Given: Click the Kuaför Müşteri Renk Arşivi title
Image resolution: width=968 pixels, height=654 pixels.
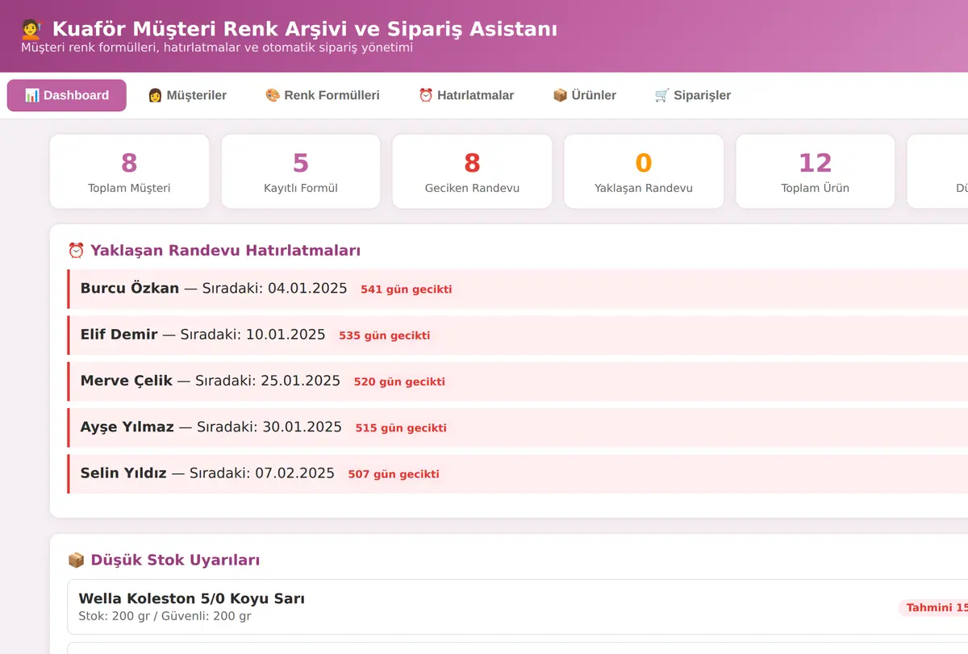Looking at the screenshot, I should coord(305,29).
